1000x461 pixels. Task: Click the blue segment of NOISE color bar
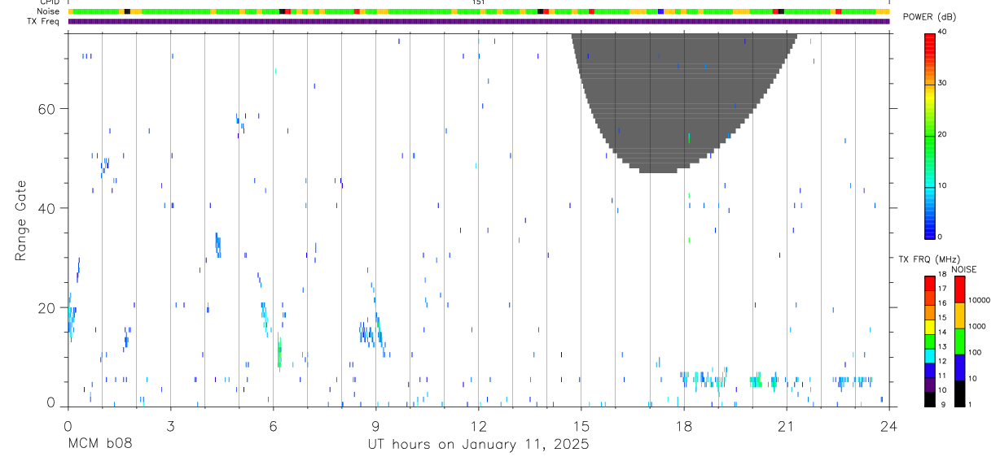(x=959, y=367)
